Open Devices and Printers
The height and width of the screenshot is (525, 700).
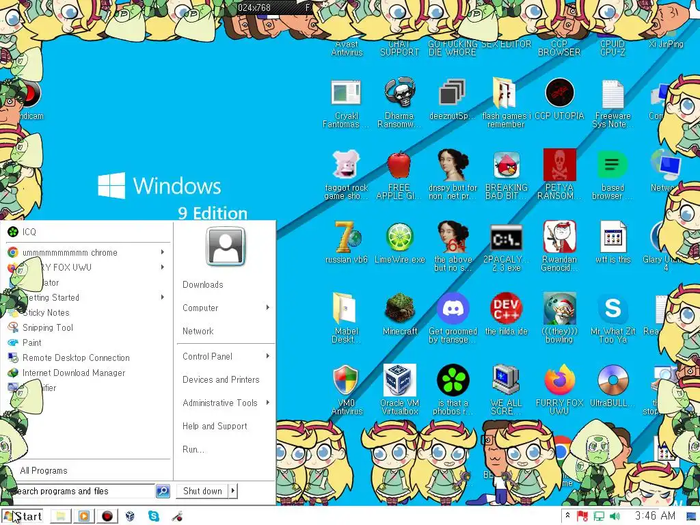click(221, 379)
